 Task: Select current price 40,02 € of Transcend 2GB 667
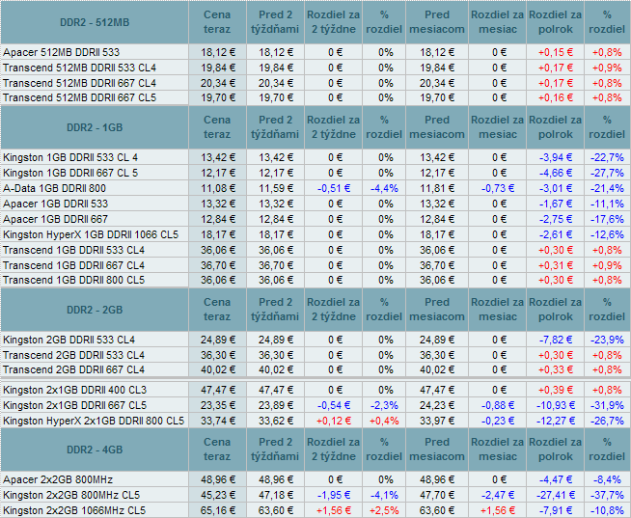(218, 369)
